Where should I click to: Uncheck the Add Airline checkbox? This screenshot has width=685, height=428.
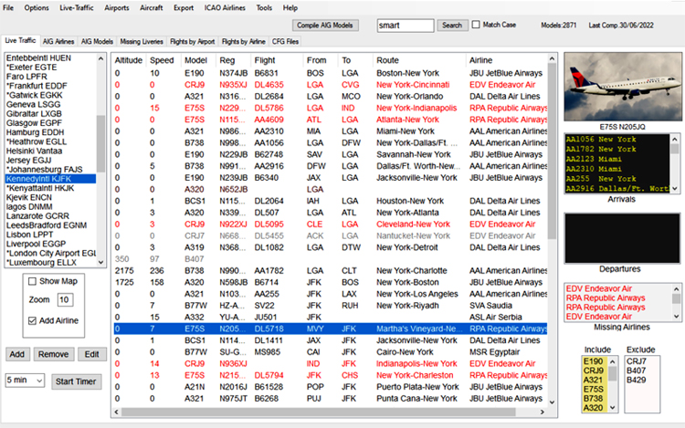(x=32, y=320)
